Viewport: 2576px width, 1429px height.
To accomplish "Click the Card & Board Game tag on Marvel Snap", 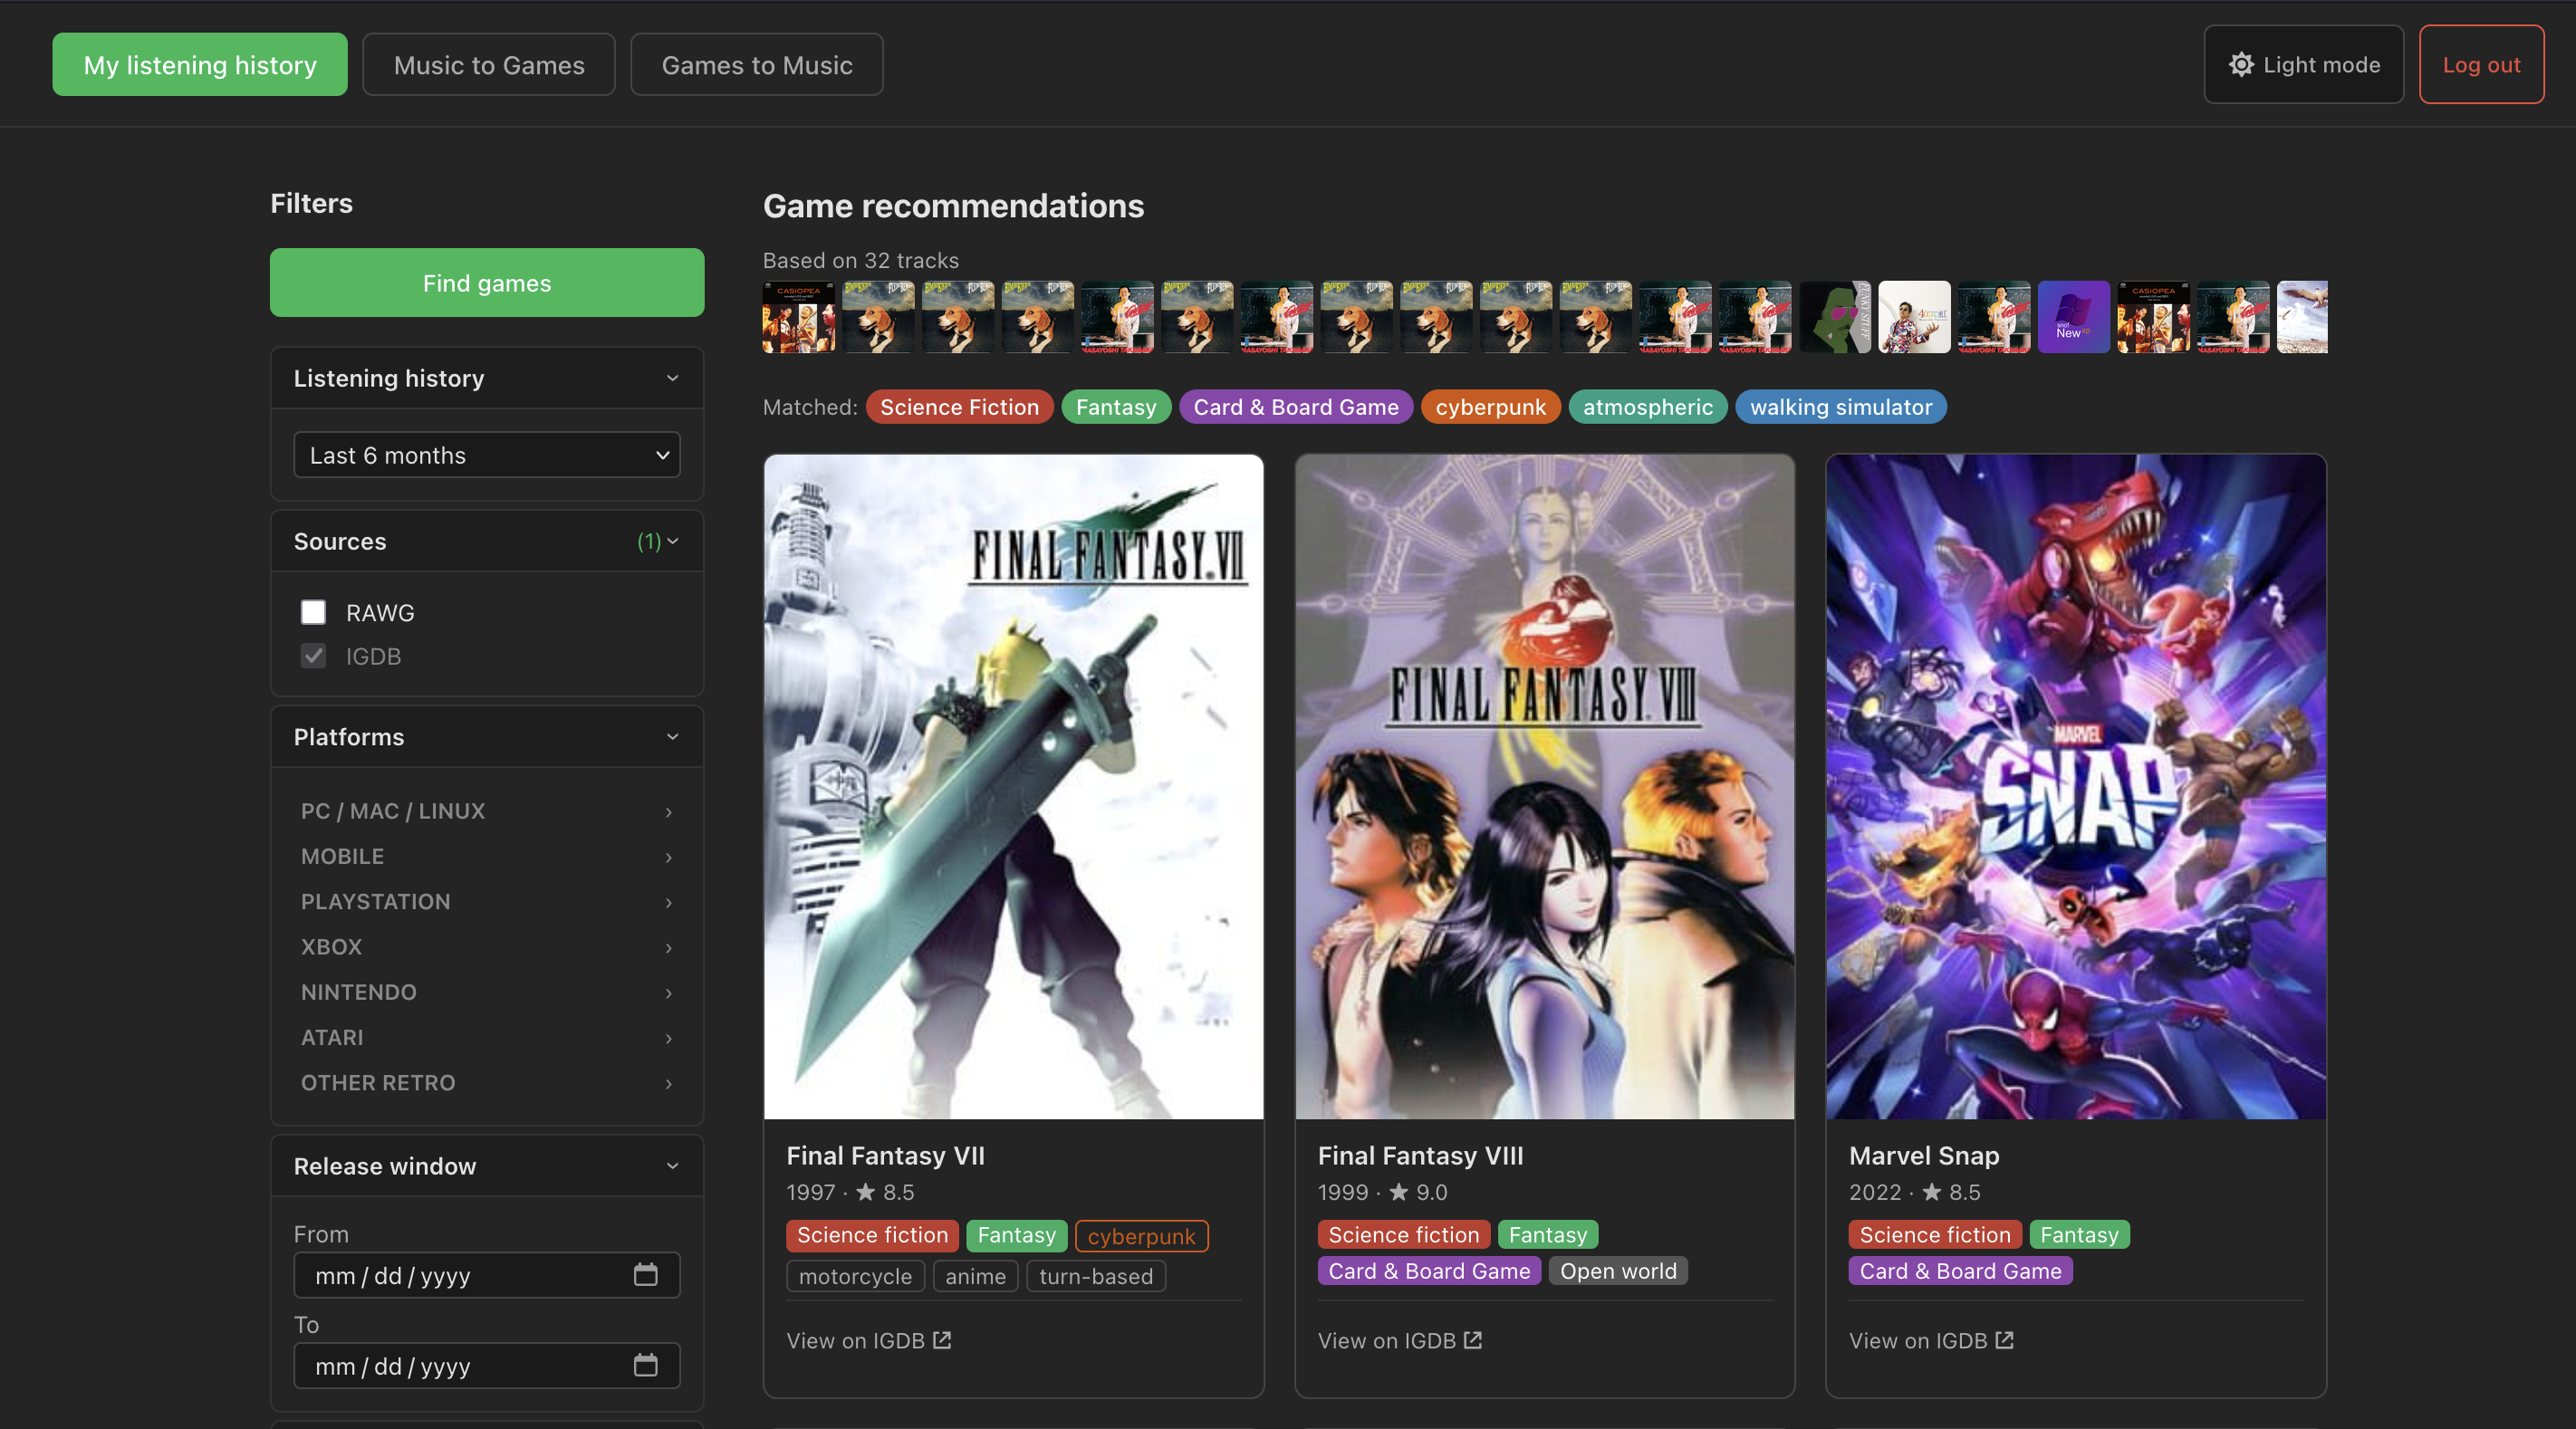I will coord(1961,1271).
